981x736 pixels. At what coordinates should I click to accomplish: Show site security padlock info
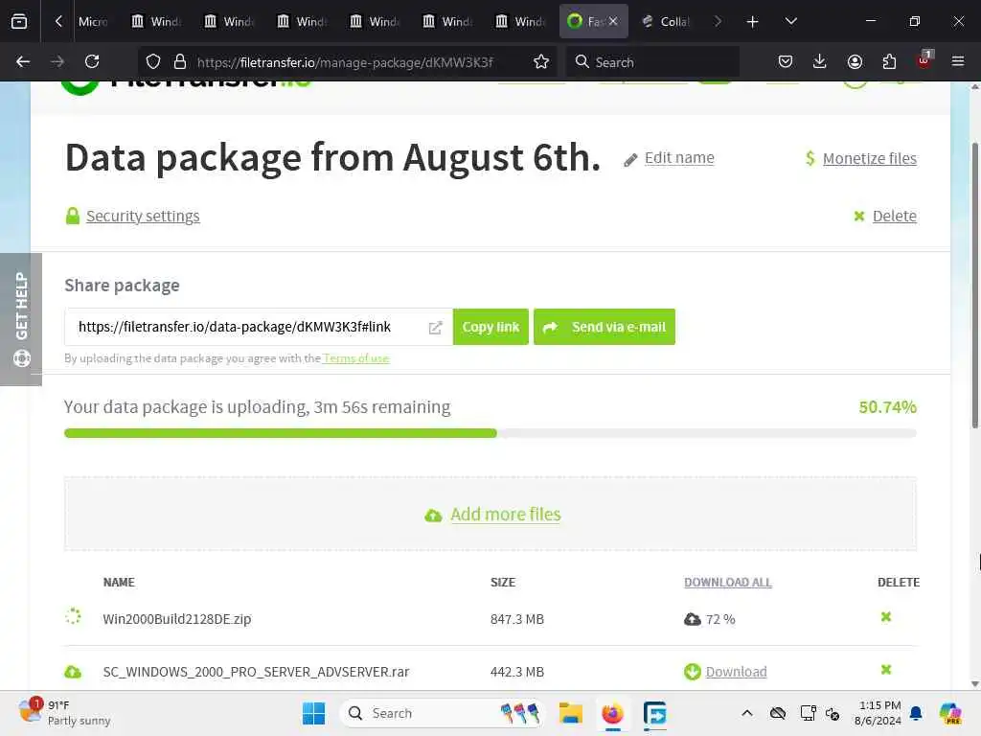point(180,61)
